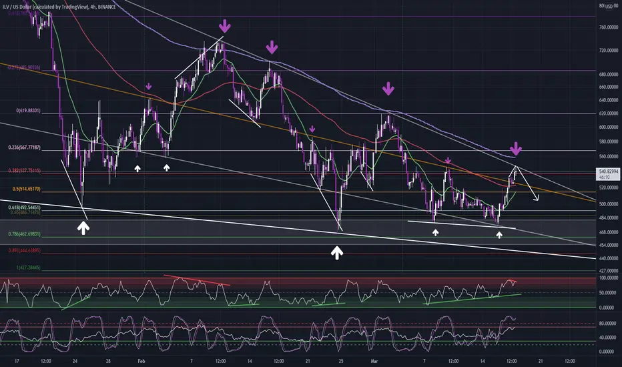Select Fibonacci label 0.236(567.77187)
Screen dimensions: 622x367
tap(25, 147)
